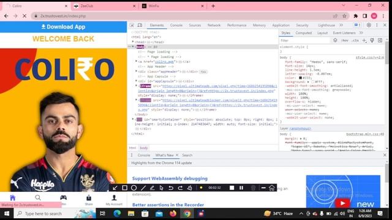Select the pencil annotation tool in recorder bar
The height and width of the screenshot is (220, 392).
tap(153, 188)
